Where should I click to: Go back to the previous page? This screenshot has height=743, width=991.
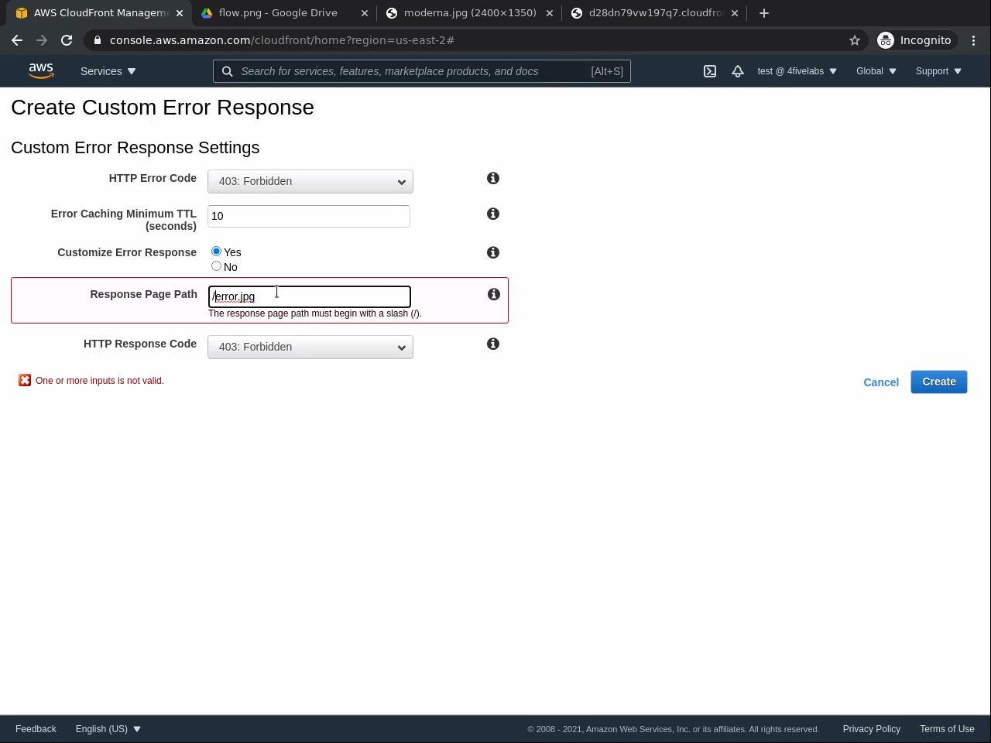tap(17, 40)
